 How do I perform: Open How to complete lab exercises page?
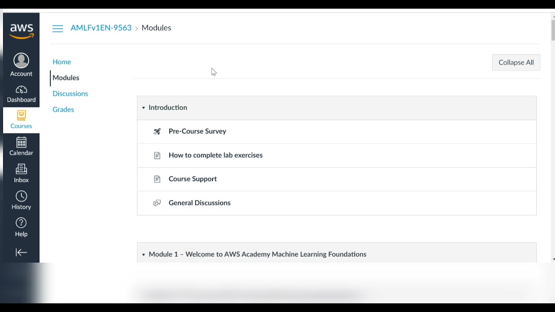215,155
